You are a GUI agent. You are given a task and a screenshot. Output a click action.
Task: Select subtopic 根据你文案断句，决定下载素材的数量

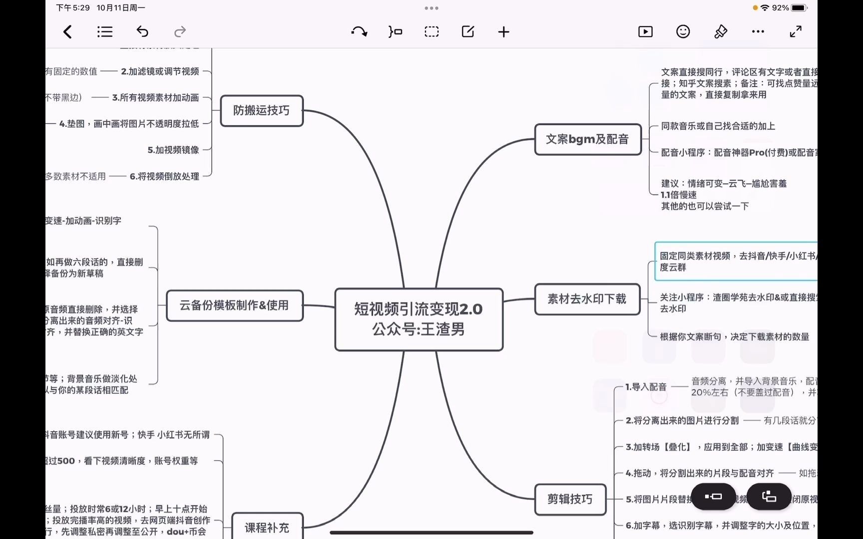click(x=735, y=337)
